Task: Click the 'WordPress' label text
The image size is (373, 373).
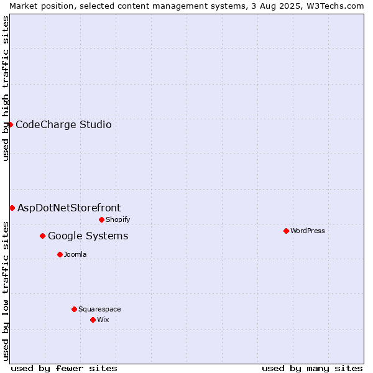Action: tap(308, 231)
